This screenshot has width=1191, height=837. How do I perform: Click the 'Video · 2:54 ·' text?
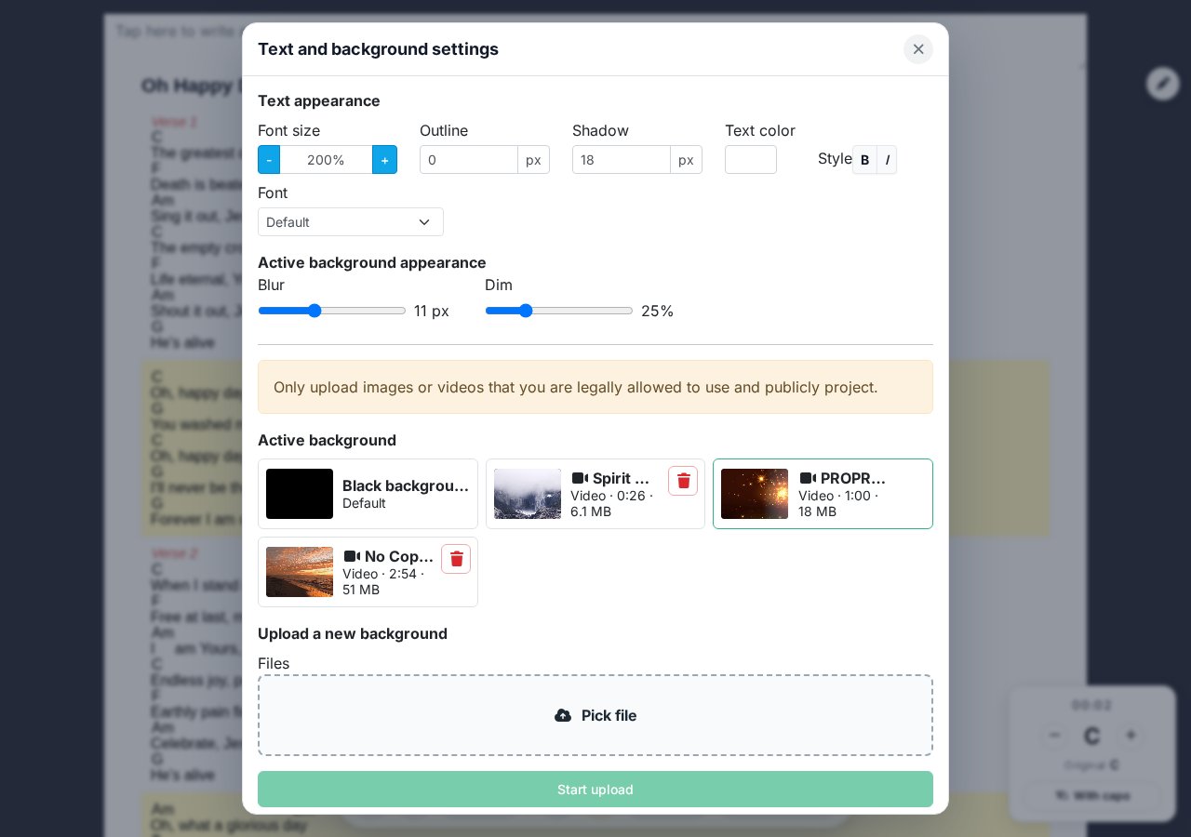[x=383, y=574]
